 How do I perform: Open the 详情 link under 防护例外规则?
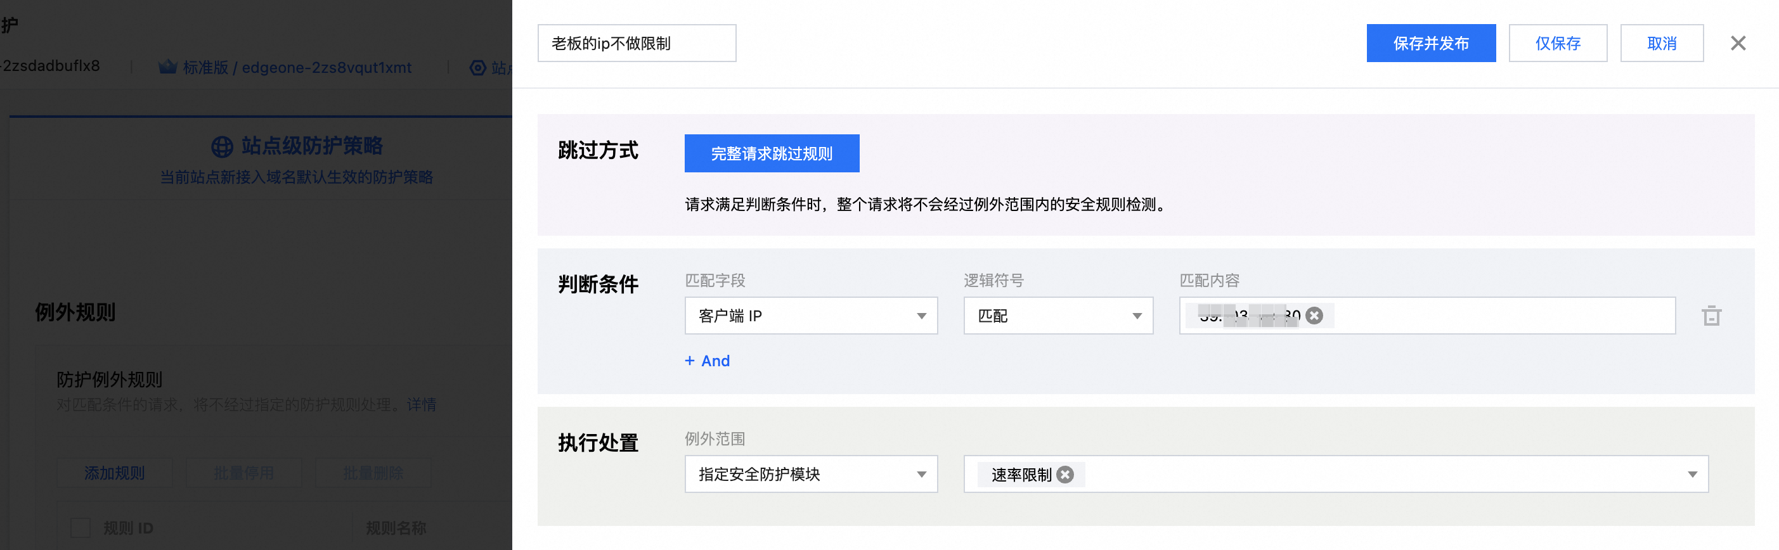421,404
